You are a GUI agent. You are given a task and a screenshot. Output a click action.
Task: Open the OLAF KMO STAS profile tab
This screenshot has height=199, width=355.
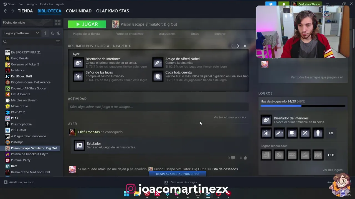113,11
